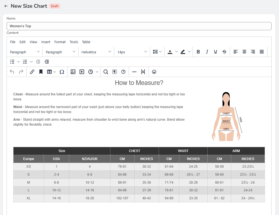This screenshot has width=279, height=215.
Task: Open highlight color dropdown arrow
Action: coord(189,52)
